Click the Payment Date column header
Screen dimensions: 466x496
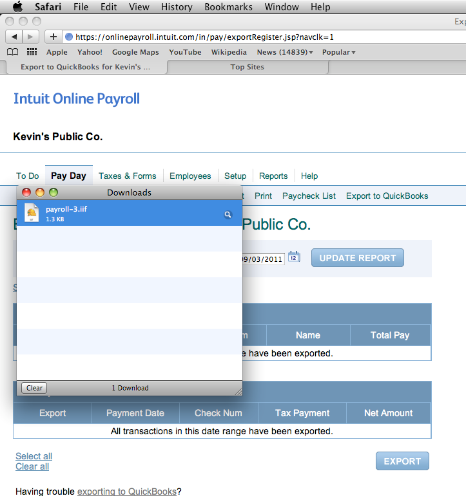[135, 413]
